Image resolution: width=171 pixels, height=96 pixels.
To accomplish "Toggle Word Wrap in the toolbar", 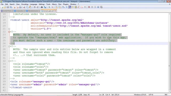I will [x=64, y=7].
